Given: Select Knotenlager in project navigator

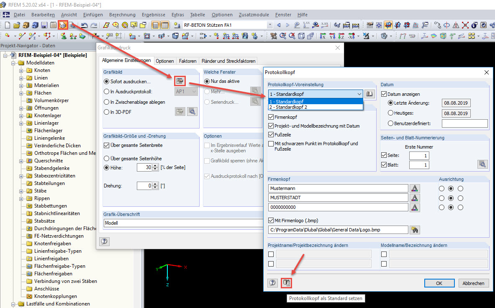Looking at the screenshot, I should (47, 116).
